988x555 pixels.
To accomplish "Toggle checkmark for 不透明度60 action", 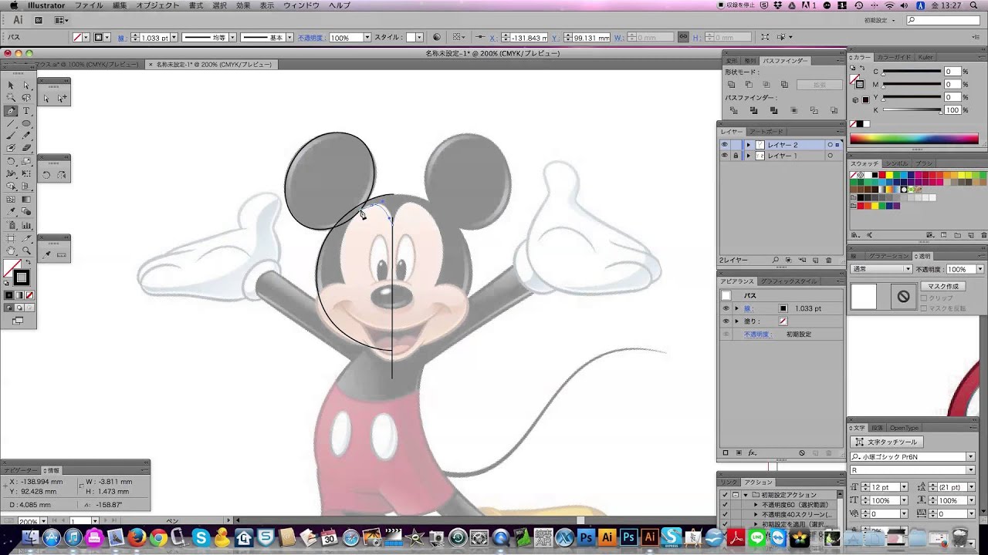I will [724, 505].
